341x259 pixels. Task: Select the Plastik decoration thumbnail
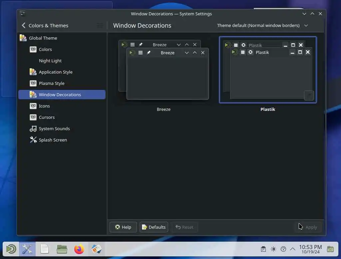(x=268, y=70)
